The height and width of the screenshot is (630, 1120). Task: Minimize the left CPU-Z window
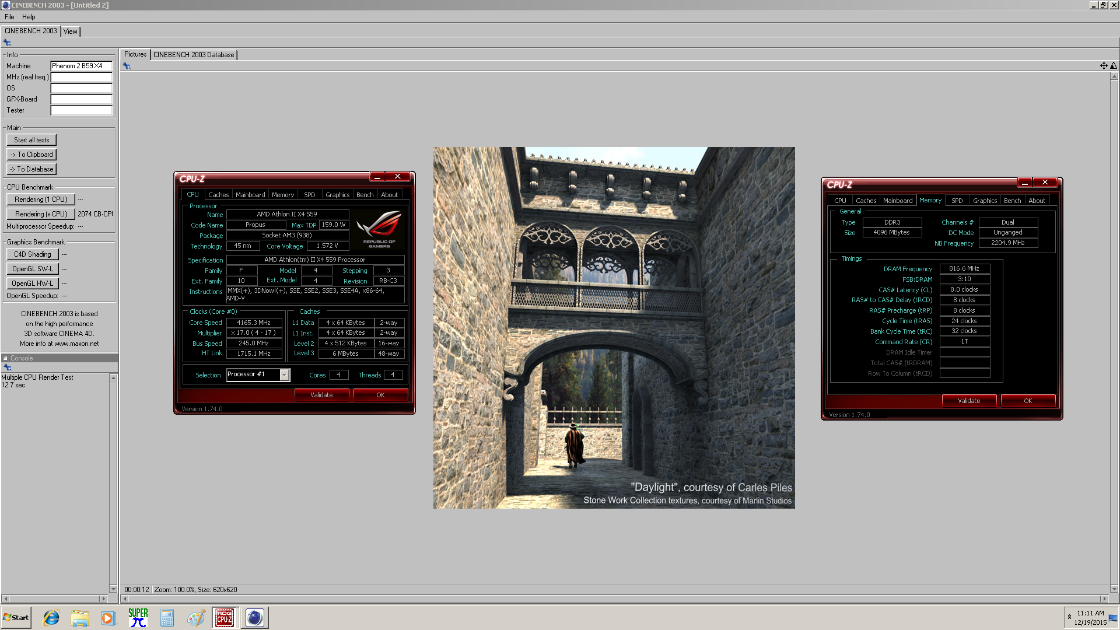[x=377, y=177]
